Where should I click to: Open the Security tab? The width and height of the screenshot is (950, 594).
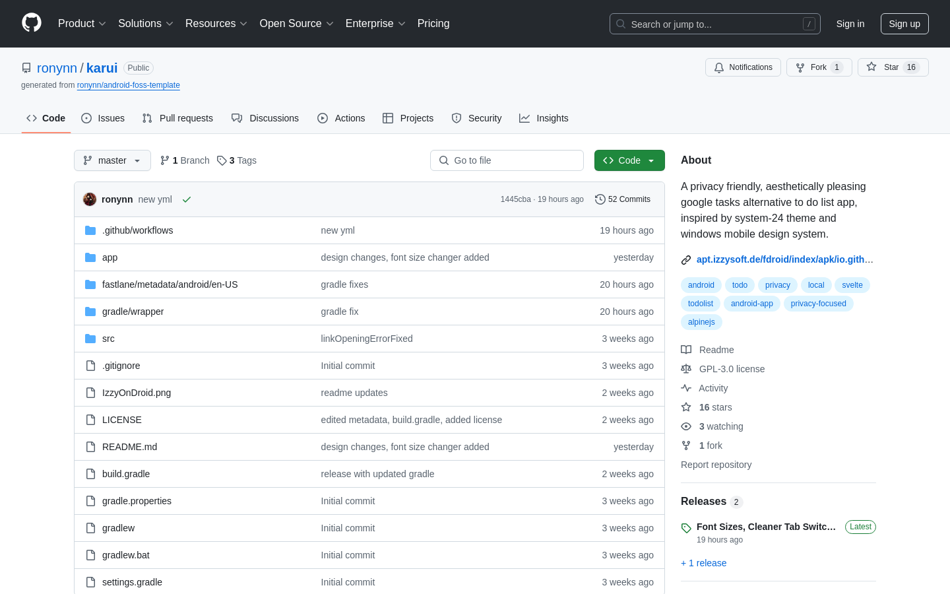(476, 118)
